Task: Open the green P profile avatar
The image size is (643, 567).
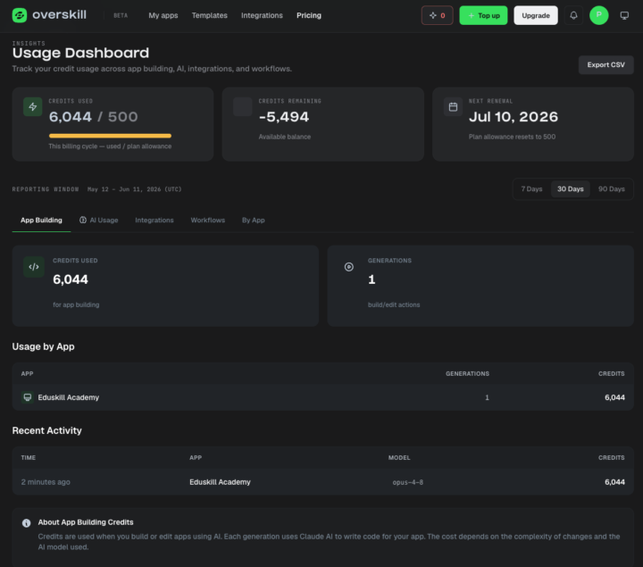Action: click(598, 15)
